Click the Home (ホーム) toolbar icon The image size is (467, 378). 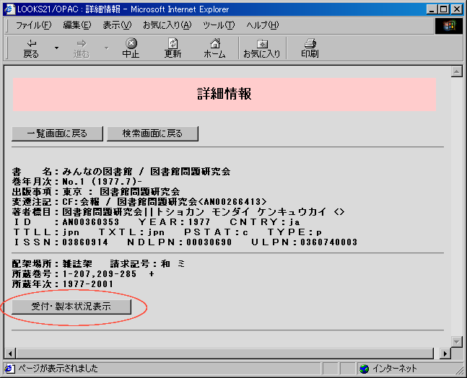click(214, 48)
